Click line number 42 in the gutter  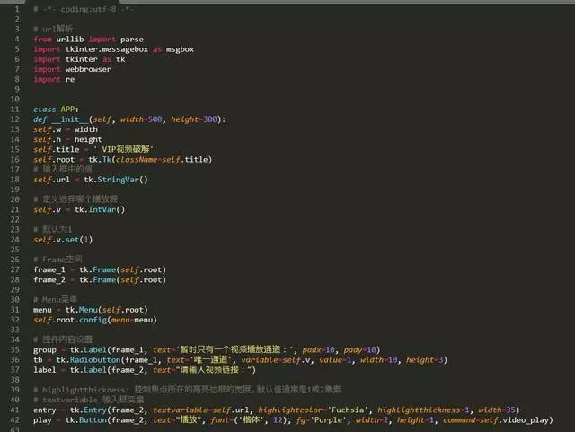point(14,420)
